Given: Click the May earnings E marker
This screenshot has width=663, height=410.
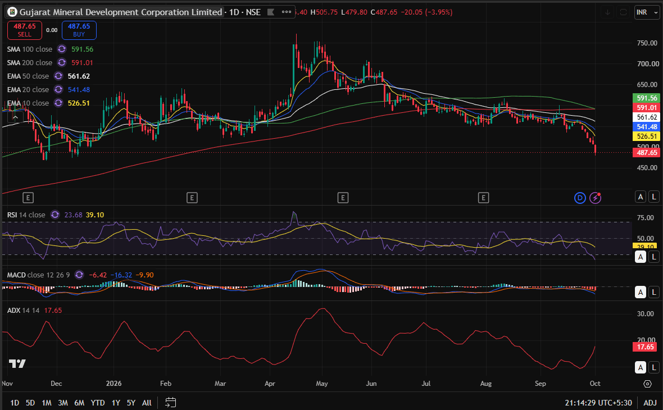Looking at the screenshot, I should 343,197.
